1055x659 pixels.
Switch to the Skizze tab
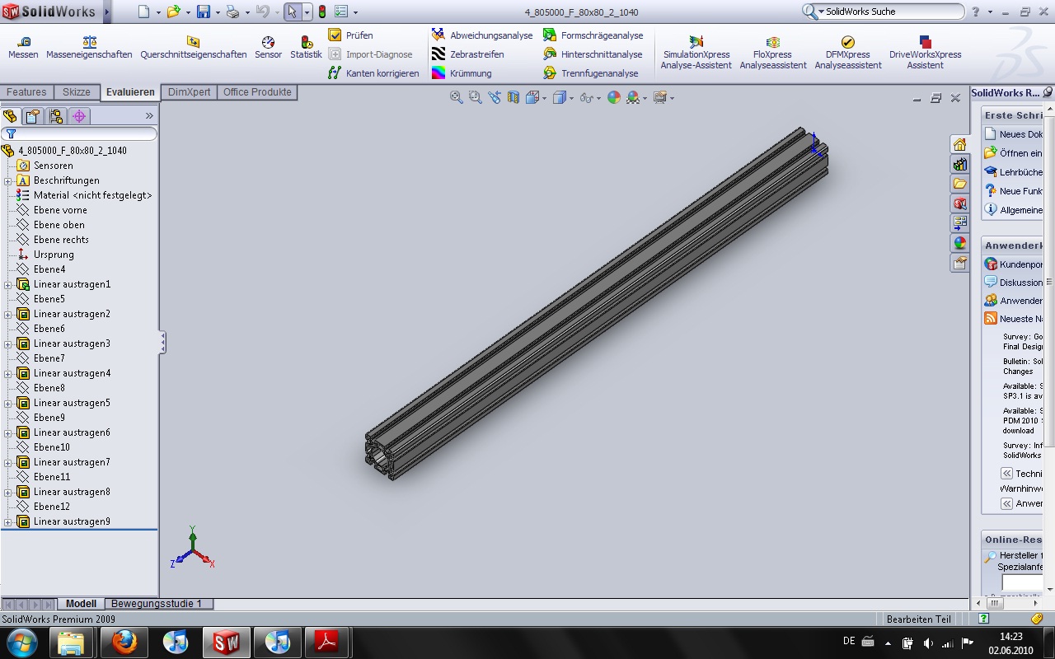point(77,92)
